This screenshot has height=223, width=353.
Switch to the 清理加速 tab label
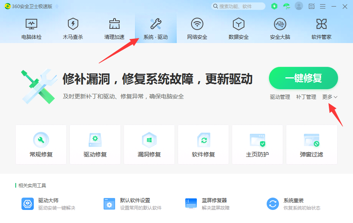[114, 37]
